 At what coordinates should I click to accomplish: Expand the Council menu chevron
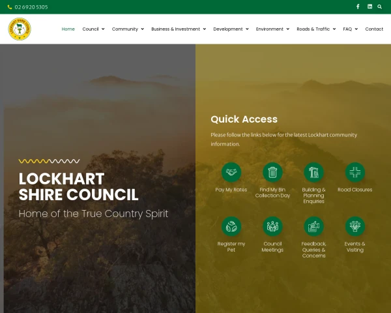coord(103,29)
